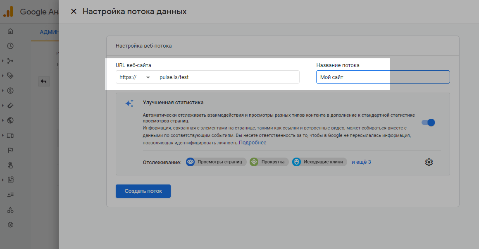The image size is (479, 249).
Task: Switch to the Admin tab
Action: [x=50, y=32]
